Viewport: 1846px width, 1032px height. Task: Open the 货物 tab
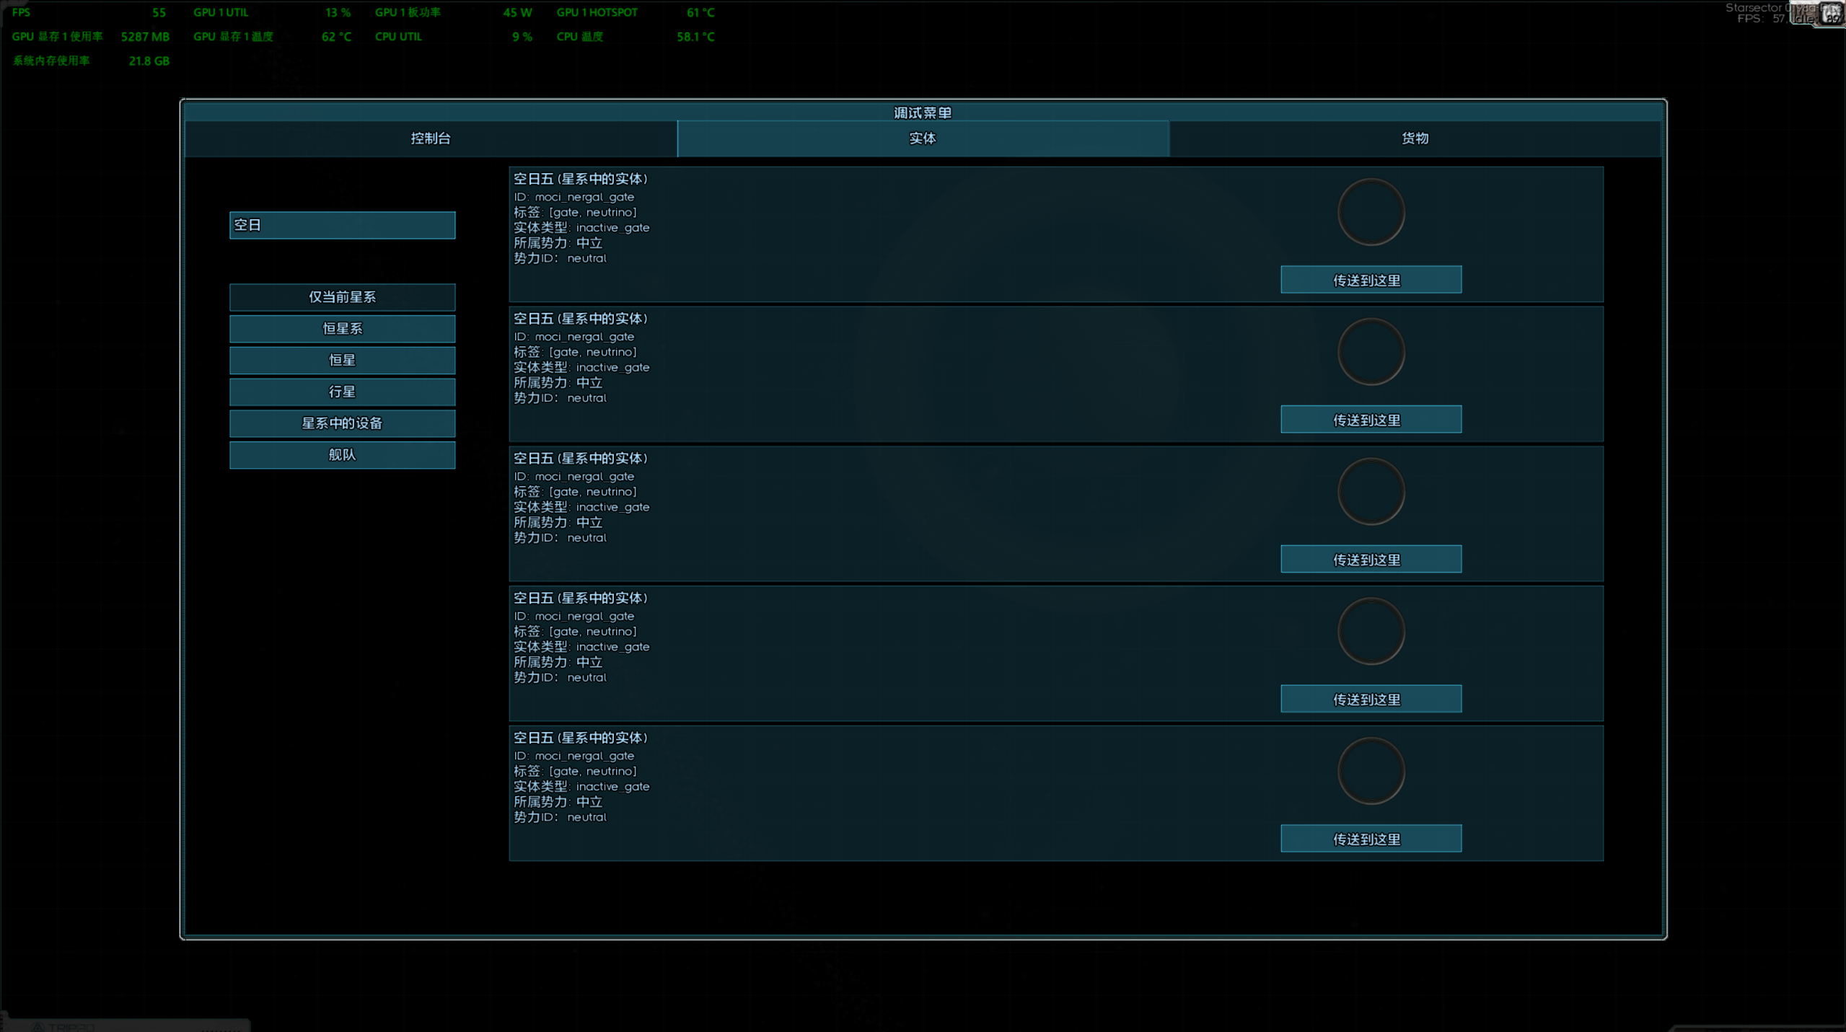pyautogui.click(x=1415, y=138)
